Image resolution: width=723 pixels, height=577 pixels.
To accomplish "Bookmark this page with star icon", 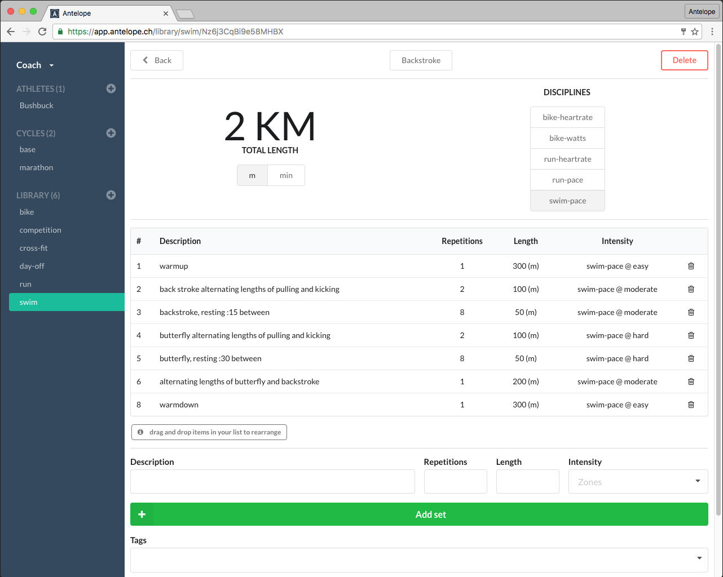I will (695, 32).
